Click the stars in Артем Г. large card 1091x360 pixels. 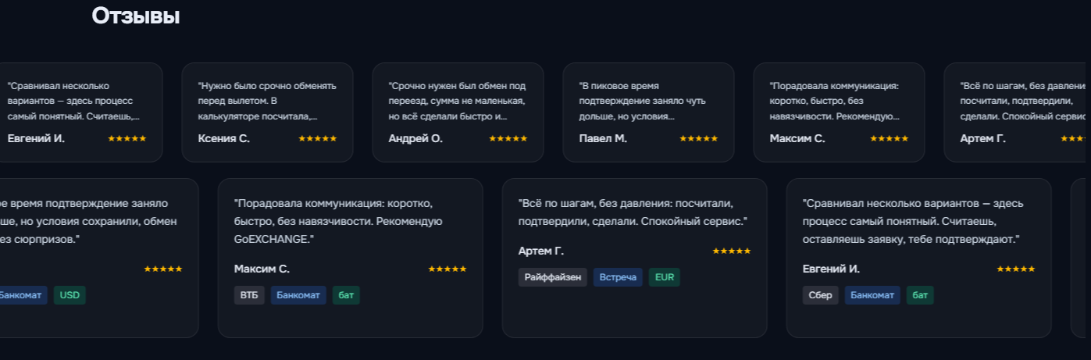point(732,251)
